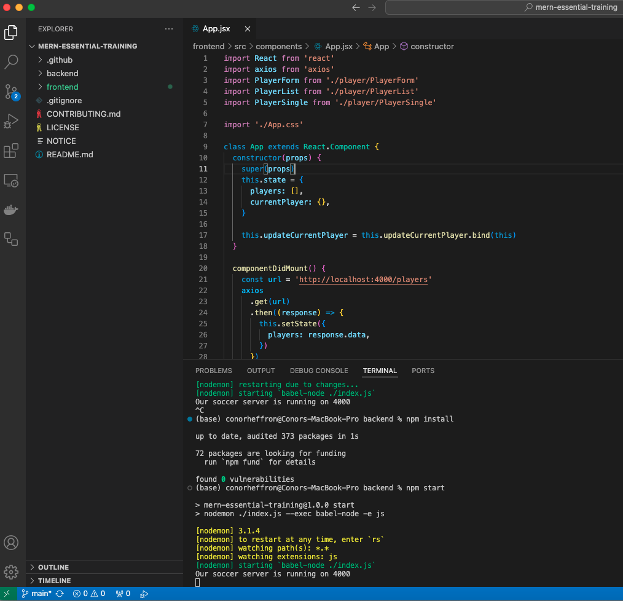Open Explorer views and more actions menu

[169, 29]
